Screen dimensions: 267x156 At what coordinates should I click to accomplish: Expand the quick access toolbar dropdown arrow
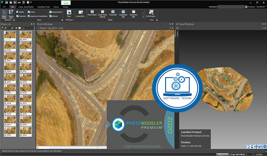point(31,3)
